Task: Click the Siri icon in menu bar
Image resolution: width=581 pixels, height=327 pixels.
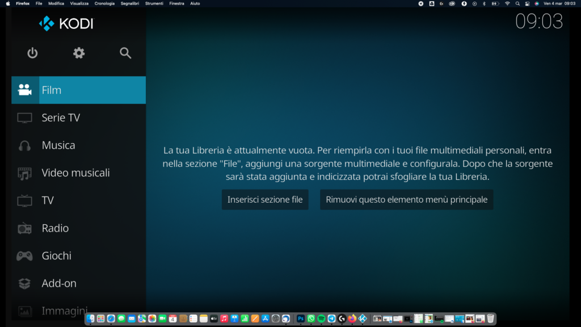Action: pyautogui.click(x=537, y=3)
